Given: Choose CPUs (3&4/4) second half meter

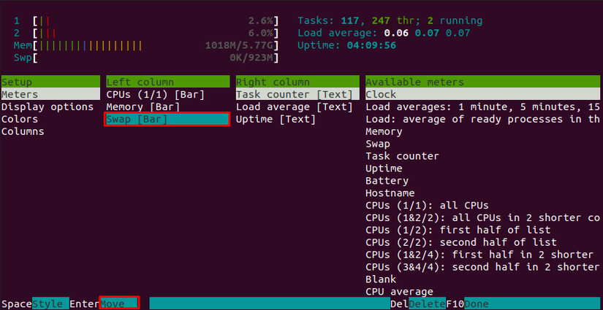Looking at the screenshot, I should pos(484,267).
